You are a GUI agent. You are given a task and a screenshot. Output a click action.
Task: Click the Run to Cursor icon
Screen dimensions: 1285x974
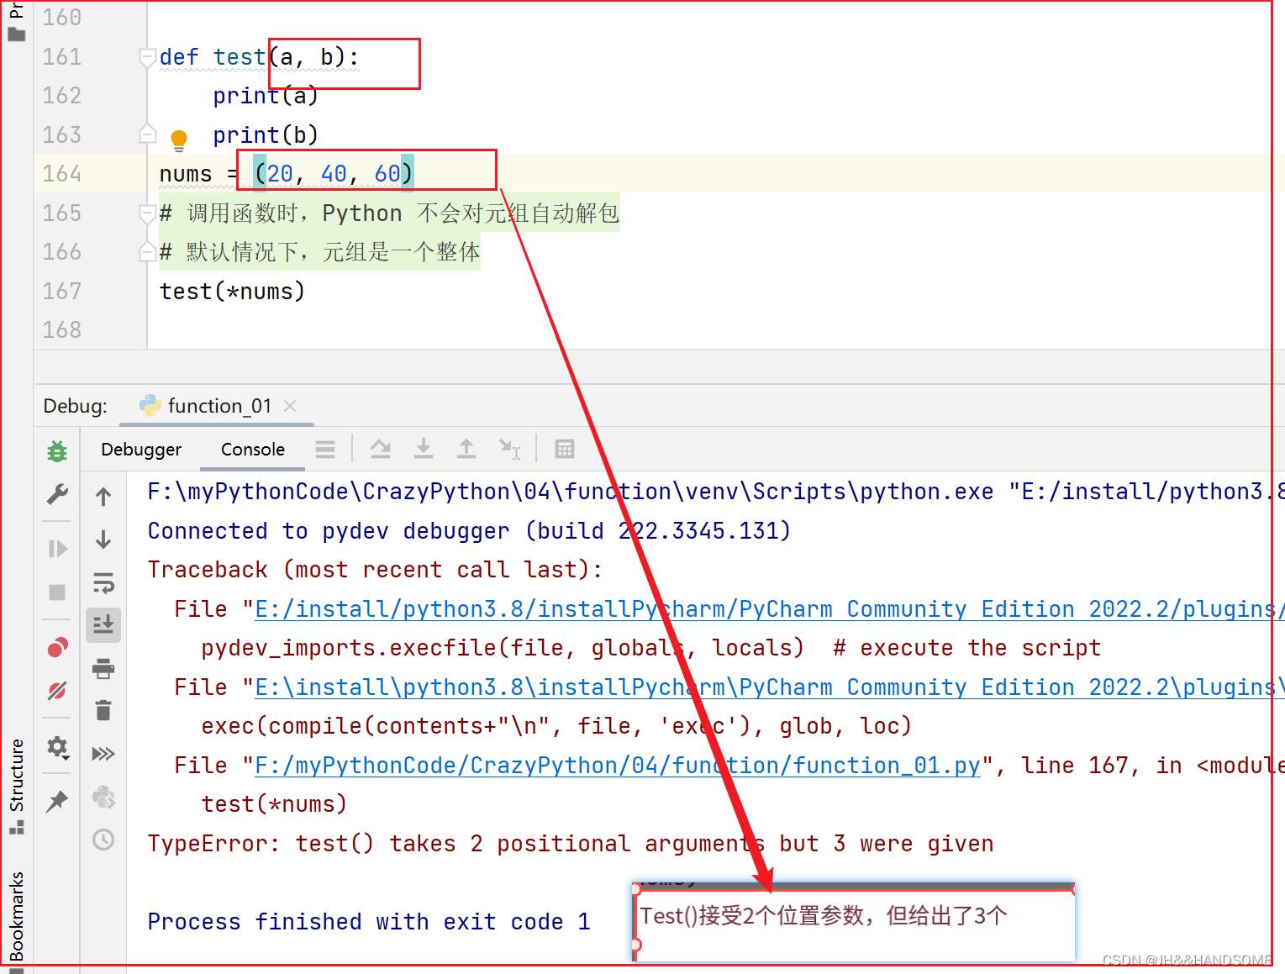(510, 449)
